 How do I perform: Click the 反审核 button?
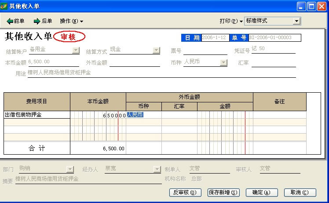185,192
